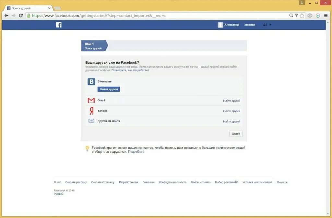Select the Поиск друзей tab
This screenshot has width=332, height=218.
point(29,8)
